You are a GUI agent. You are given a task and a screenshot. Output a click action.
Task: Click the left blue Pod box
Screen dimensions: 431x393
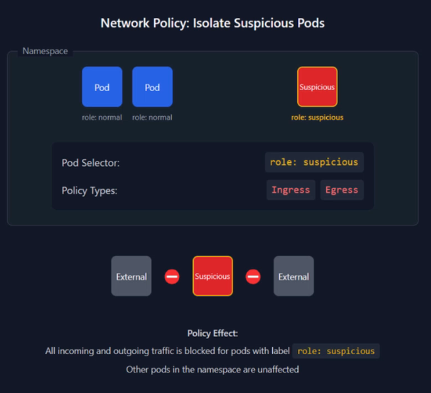(102, 87)
